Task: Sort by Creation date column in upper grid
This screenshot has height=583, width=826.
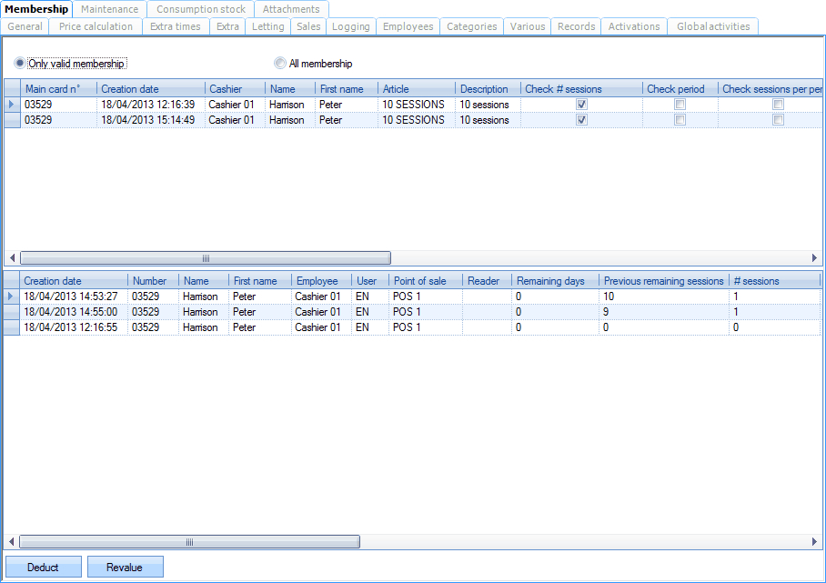Action: pos(130,89)
